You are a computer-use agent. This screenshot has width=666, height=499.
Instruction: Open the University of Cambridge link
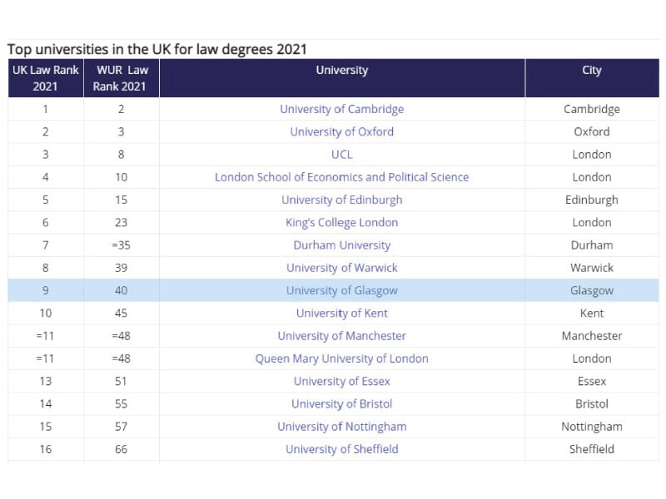(x=341, y=109)
